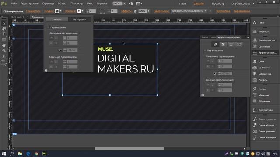Open the Окно menu

[90, 3]
